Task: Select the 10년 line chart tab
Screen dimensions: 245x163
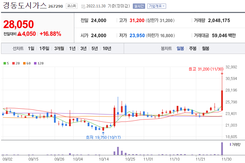Action: click(107, 49)
